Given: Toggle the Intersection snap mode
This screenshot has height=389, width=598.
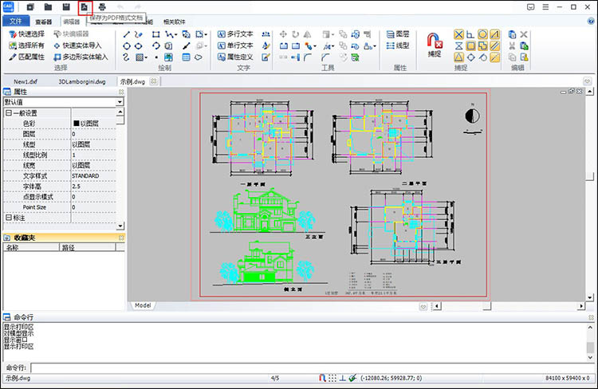Looking at the screenshot, I should 458,35.
